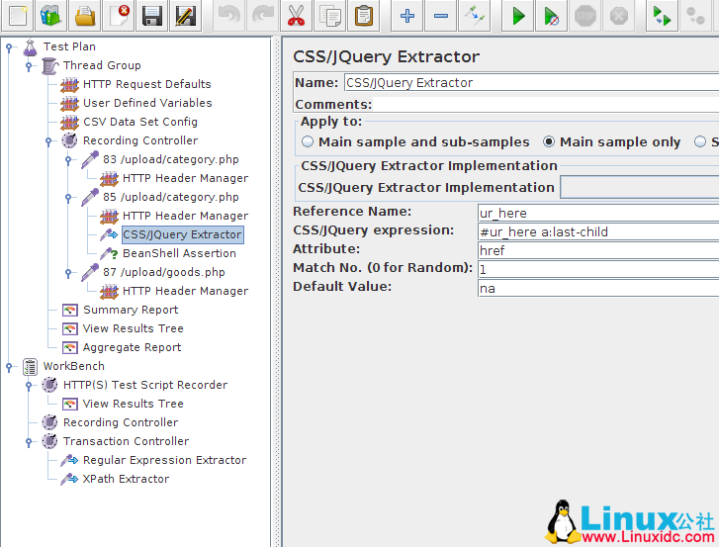Click the Reference Name field
This screenshot has width=719, height=547.
tap(597, 213)
